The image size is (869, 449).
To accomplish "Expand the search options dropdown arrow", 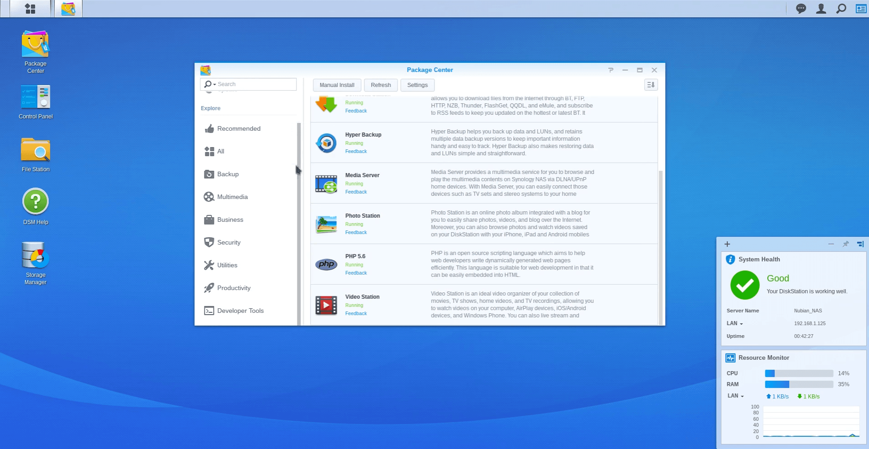I will point(215,84).
